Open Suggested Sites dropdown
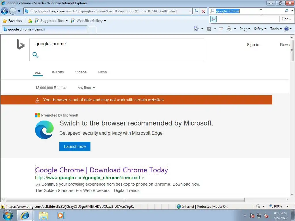Screen dimensions: 295x221 [51, 21]
